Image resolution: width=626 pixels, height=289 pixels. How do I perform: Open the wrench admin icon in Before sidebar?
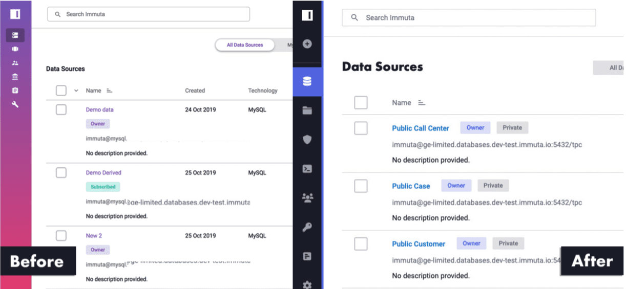15,104
